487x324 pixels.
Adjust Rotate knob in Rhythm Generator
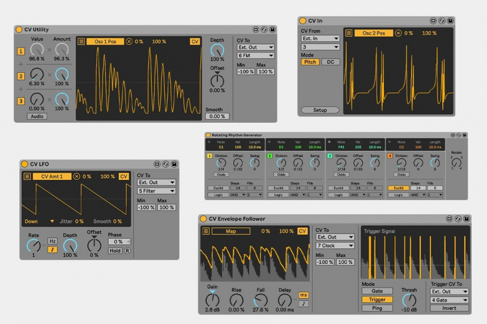[456, 162]
